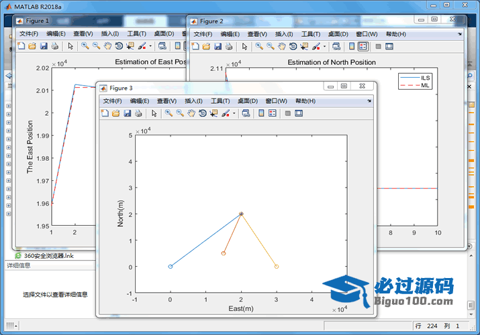Activate Zoom In tool in Figure 2
Viewport: 480px width, 335px height.
point(259,46)
